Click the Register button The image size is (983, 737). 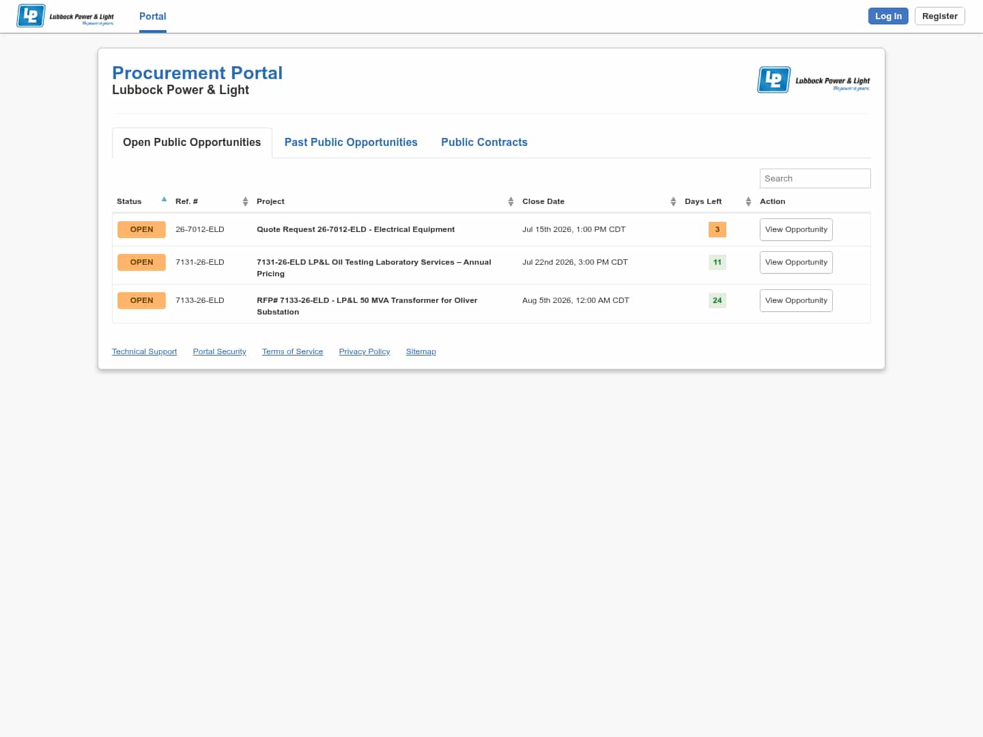click(939, 16)
